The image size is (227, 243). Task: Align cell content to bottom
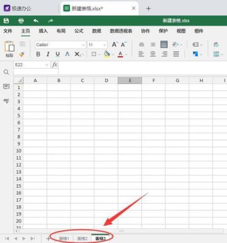click(x=164, y=44)
